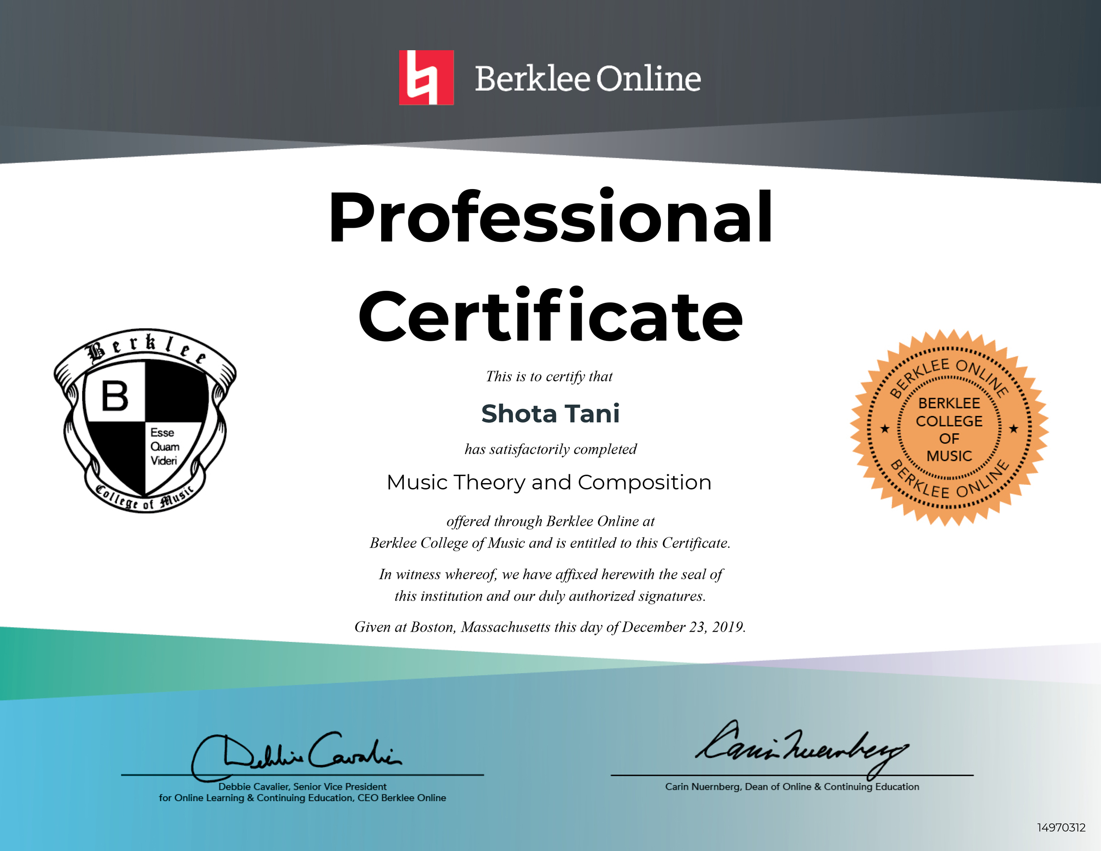Image resolution: width=1101 pixels, height=851 pixels.
Task: Click the Given at Boston date line
Action: click(x=550, y=627)
